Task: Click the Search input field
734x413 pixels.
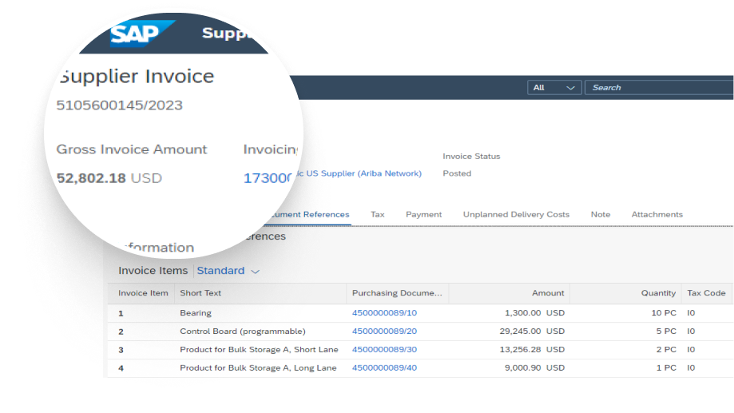Action: pos(659,88)
